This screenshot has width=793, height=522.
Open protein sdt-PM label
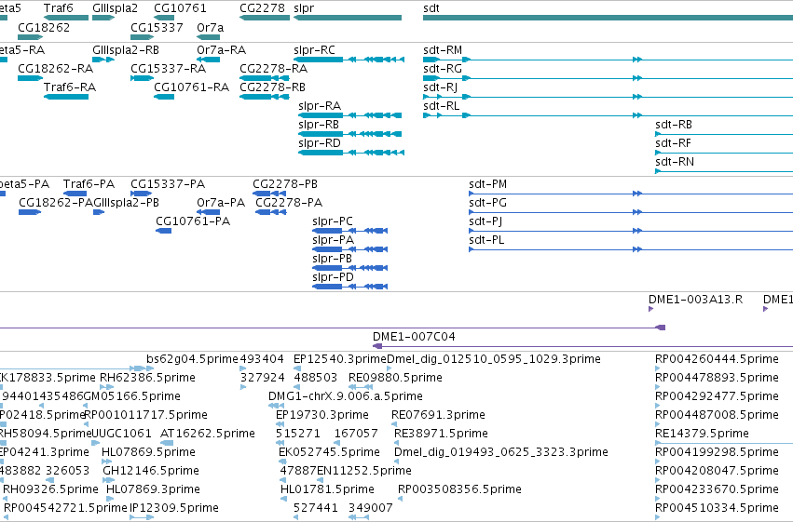pyautogui.click(x=488, y=184)
